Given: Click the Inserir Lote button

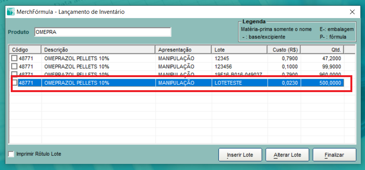Looking at the screenshot, I should [240, 155].
